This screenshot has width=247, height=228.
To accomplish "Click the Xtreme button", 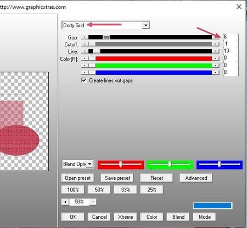I will pyautogui.click(x=125, y=217).
